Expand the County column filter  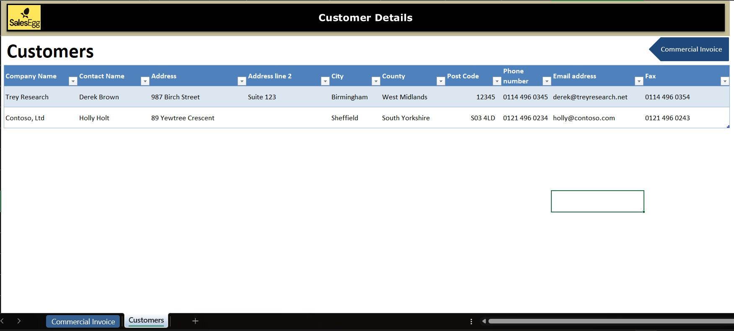pos(441,81)
